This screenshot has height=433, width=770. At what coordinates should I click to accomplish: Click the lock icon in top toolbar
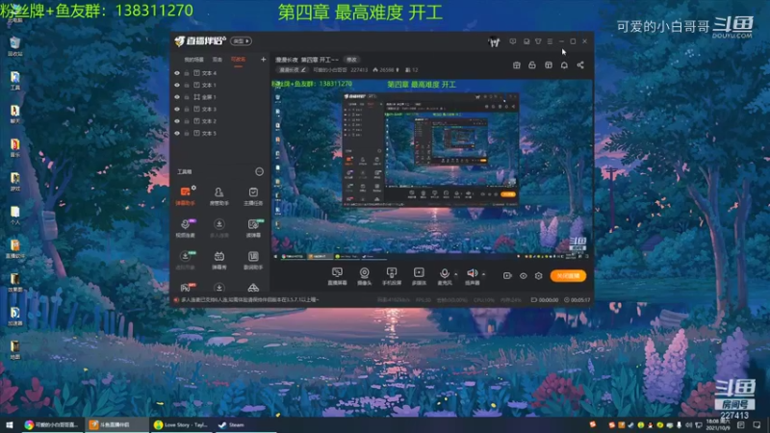point(532,65)
